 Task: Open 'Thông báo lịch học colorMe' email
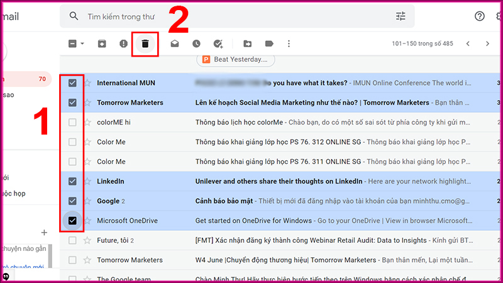point(239,122)
